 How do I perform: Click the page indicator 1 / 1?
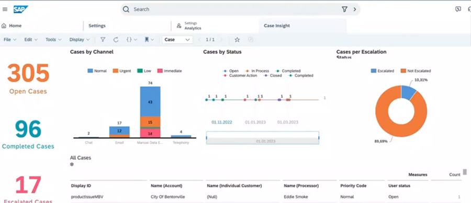(x=210, y=40)
